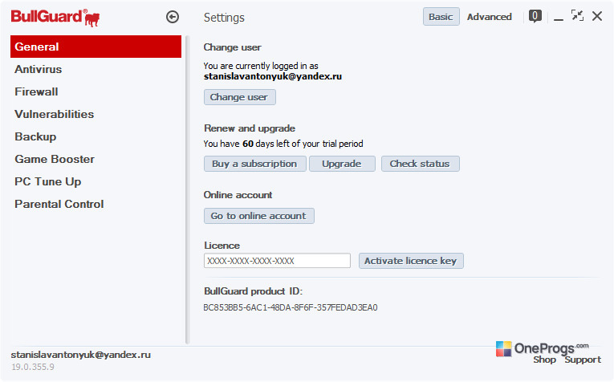Click the Change user button

240,97
